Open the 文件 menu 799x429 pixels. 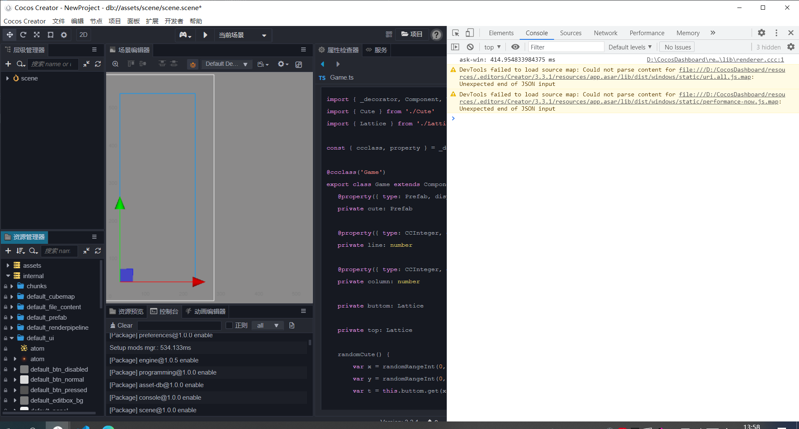59,21
